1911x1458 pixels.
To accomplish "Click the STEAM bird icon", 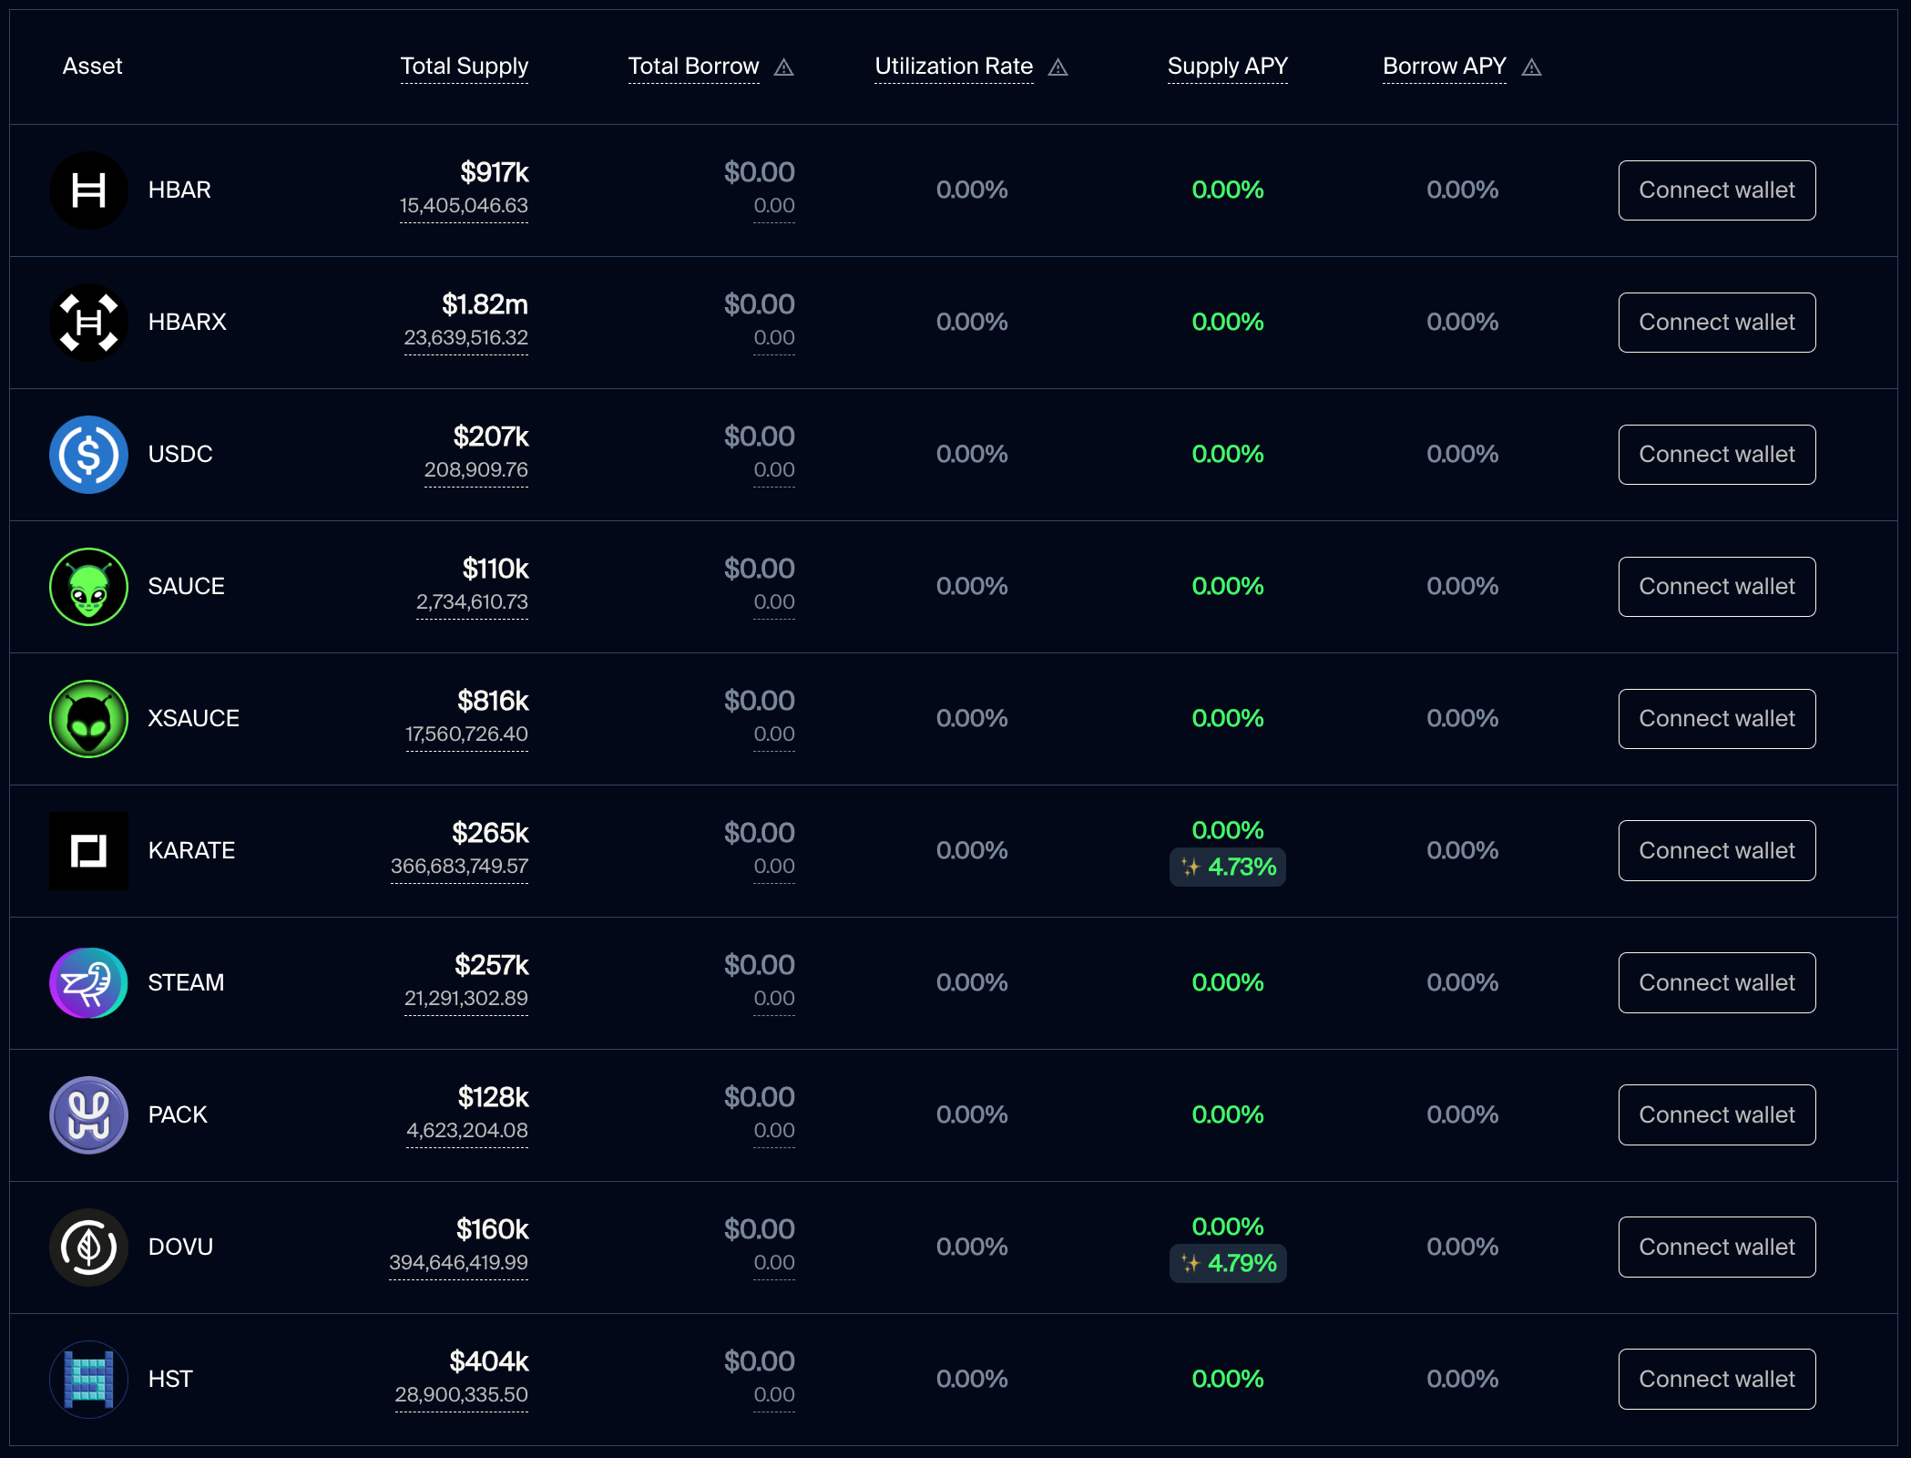I will [x=88, y=983].
